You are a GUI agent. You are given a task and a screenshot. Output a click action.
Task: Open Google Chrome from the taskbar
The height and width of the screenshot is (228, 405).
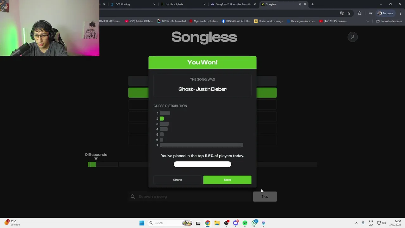(208, 223)
